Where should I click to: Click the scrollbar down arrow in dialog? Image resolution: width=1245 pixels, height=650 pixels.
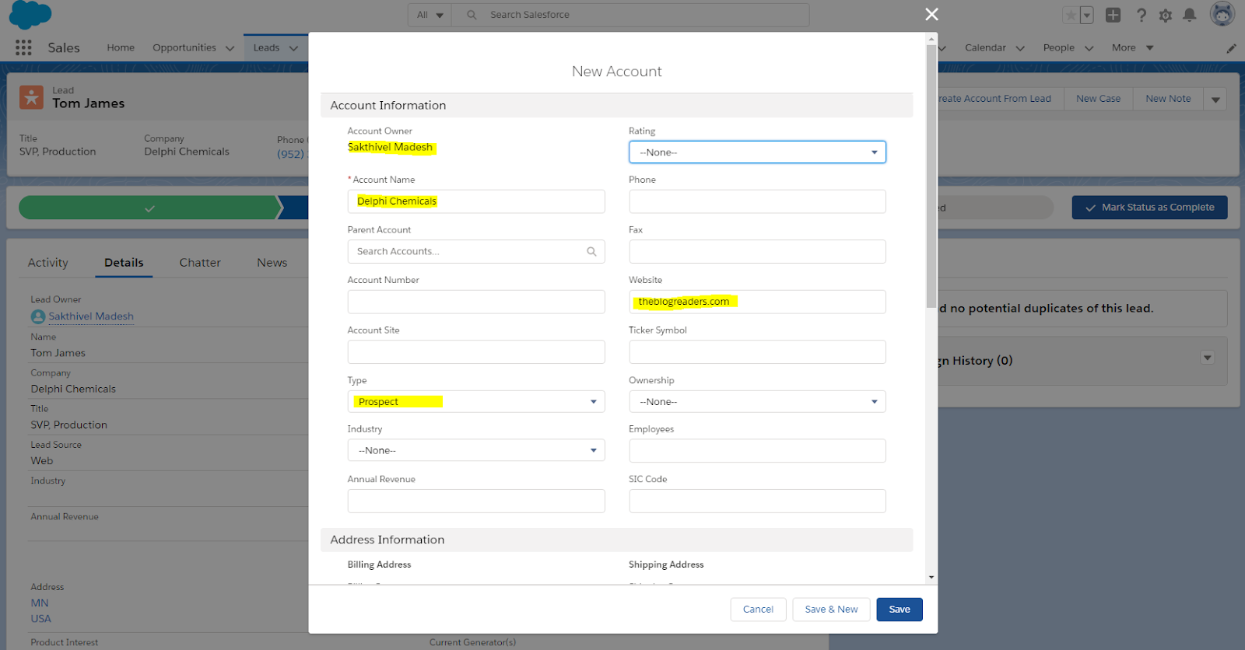click(931, 578)
